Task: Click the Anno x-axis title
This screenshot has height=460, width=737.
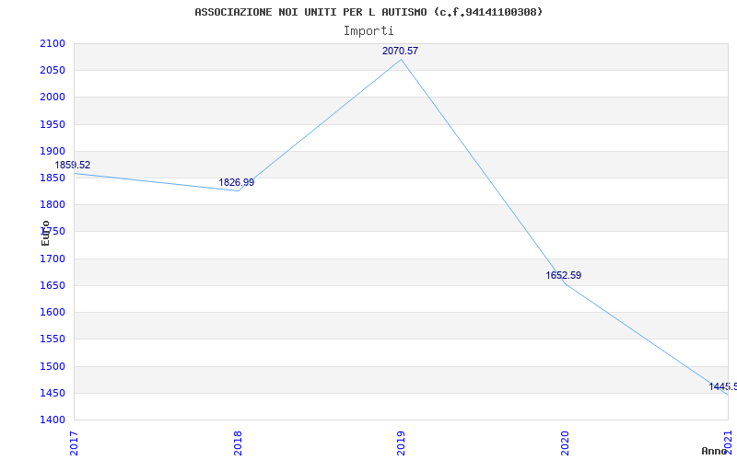Action: pos(715,451)
